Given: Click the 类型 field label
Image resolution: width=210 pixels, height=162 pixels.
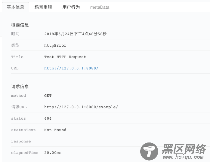Looking at the screenshot, I should click(x=15, y=45).
